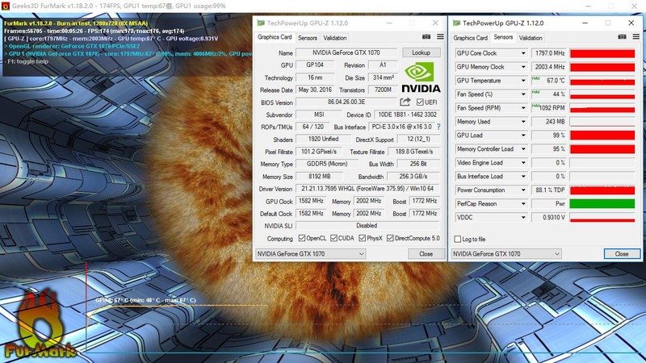
Task: Click the NVIDIA SLI Disabled field
Action: pyautogui.click(x=367, y=226)
